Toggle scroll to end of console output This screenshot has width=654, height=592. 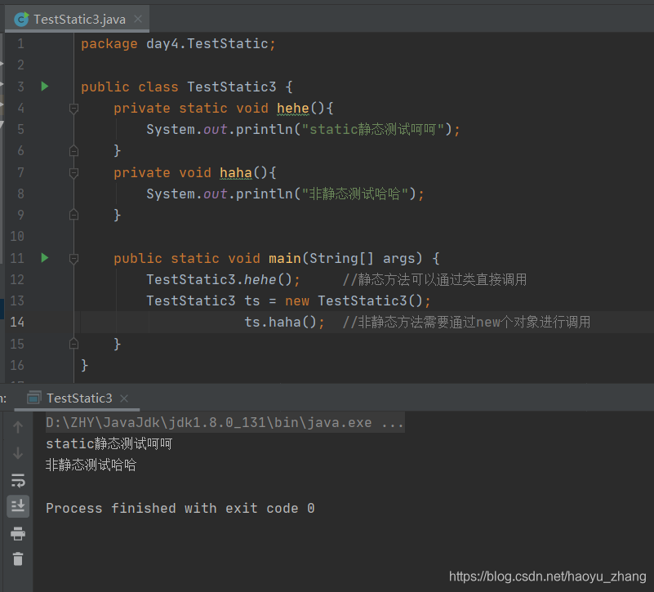point(18,506)
